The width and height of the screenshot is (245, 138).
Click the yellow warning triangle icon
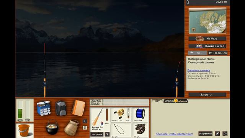pyautogui.click(x=176, y=100)
